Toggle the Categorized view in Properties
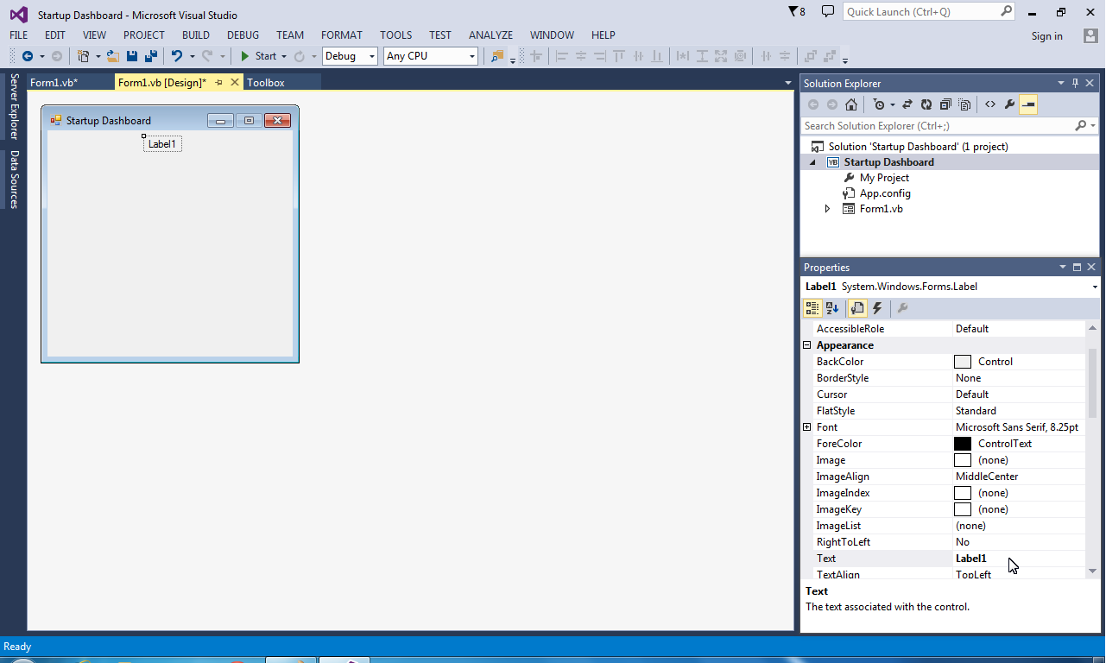Image resolution: width=1106 pixels, height=663 pixels. (812, 308)
